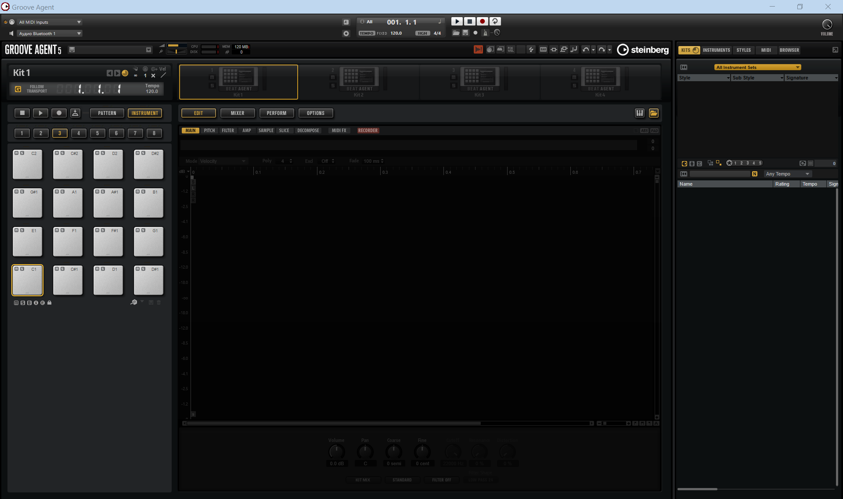This screenshot has height=499, width=843.
Task: Switch to the MIXER tab
Action: (237, 113)
